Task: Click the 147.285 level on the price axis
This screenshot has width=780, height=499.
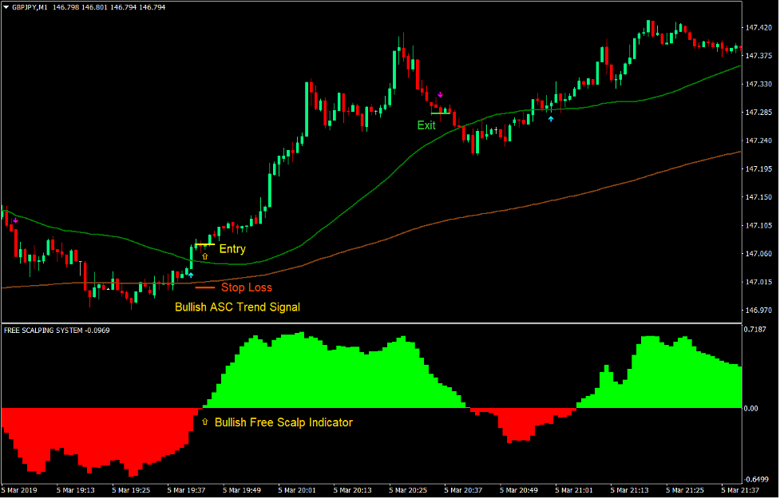Action: [x=758, y=113]
